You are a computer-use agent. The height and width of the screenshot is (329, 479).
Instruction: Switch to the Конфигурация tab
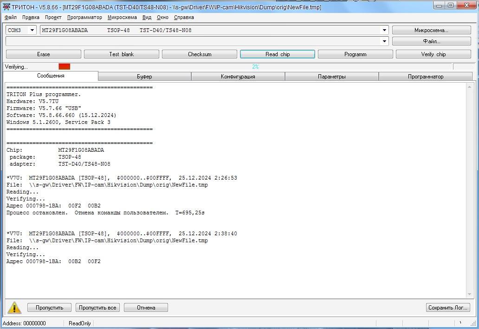point(238,77)
